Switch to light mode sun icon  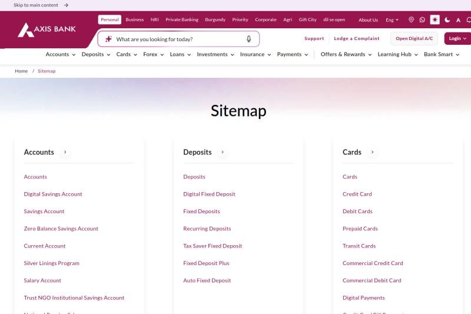[434, 19]
